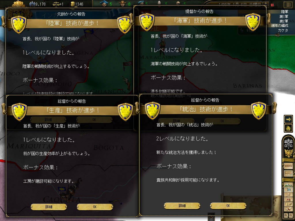Switch to religion map mode cross icon

pyautogui.click(x=288, y=195)
